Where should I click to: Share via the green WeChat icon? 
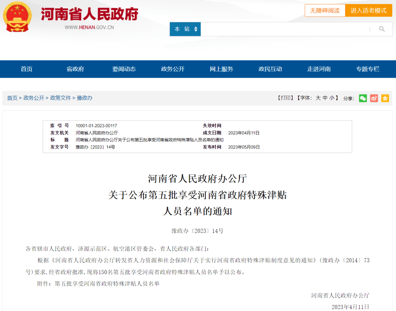[363, 98]
